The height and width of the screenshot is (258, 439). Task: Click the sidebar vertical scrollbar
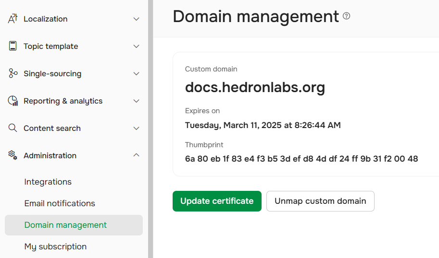click(151, 129)
